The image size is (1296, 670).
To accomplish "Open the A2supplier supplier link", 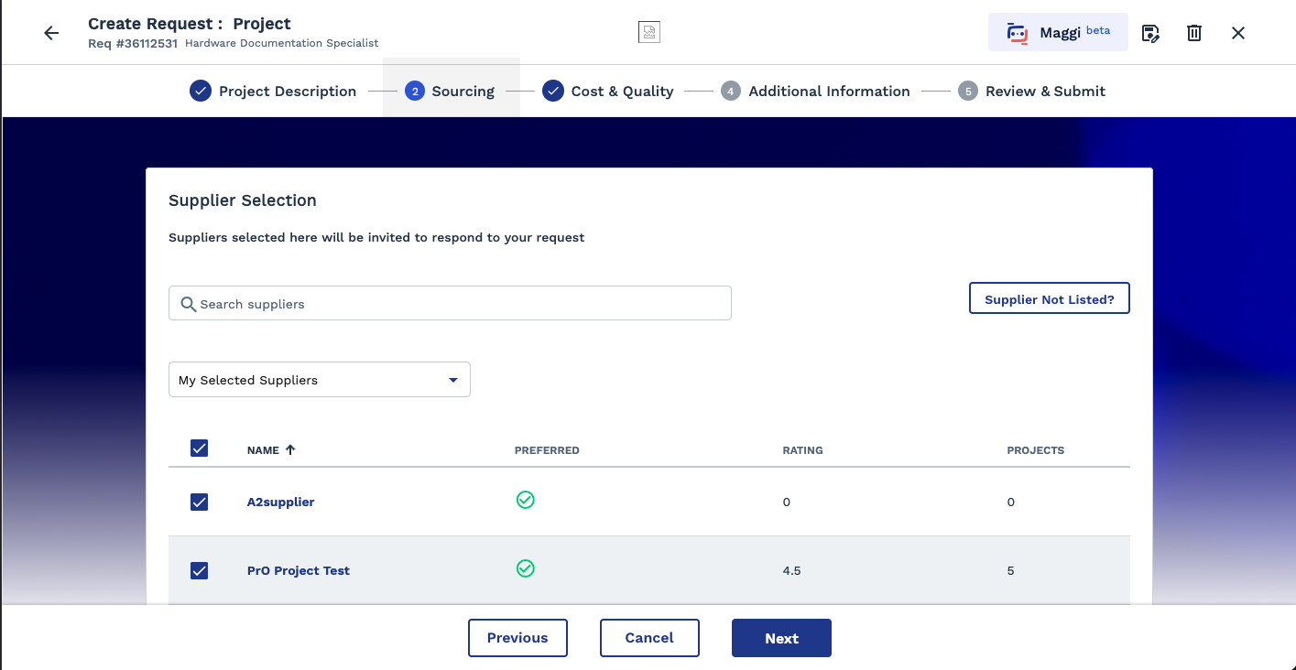I will 280,502.
